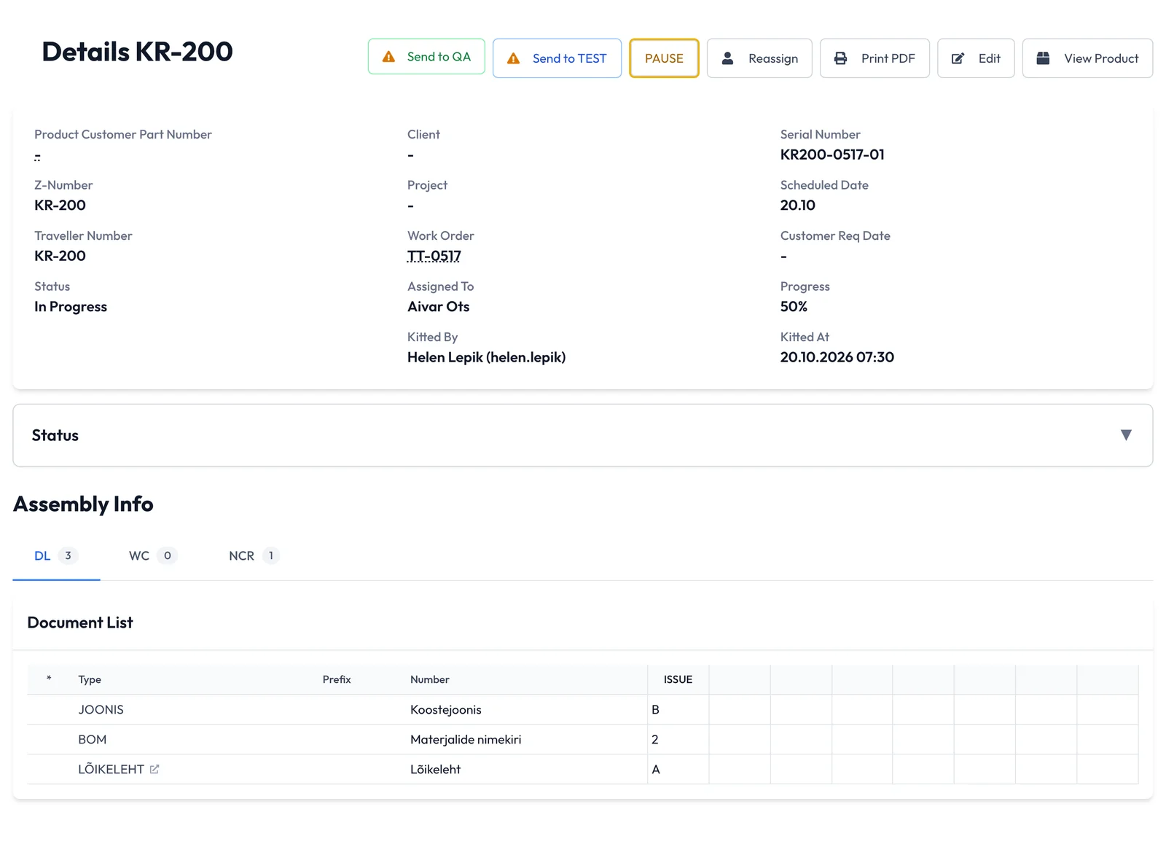Image resolution: width=1166 pixels, height=847 pixels.
Task: Click Print PDF button
Action: point(874,58)
